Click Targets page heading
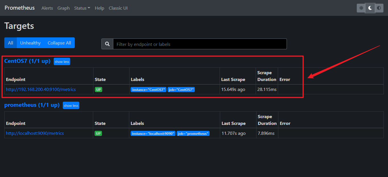This screenshot has width=388, height=177. [19, 26]
